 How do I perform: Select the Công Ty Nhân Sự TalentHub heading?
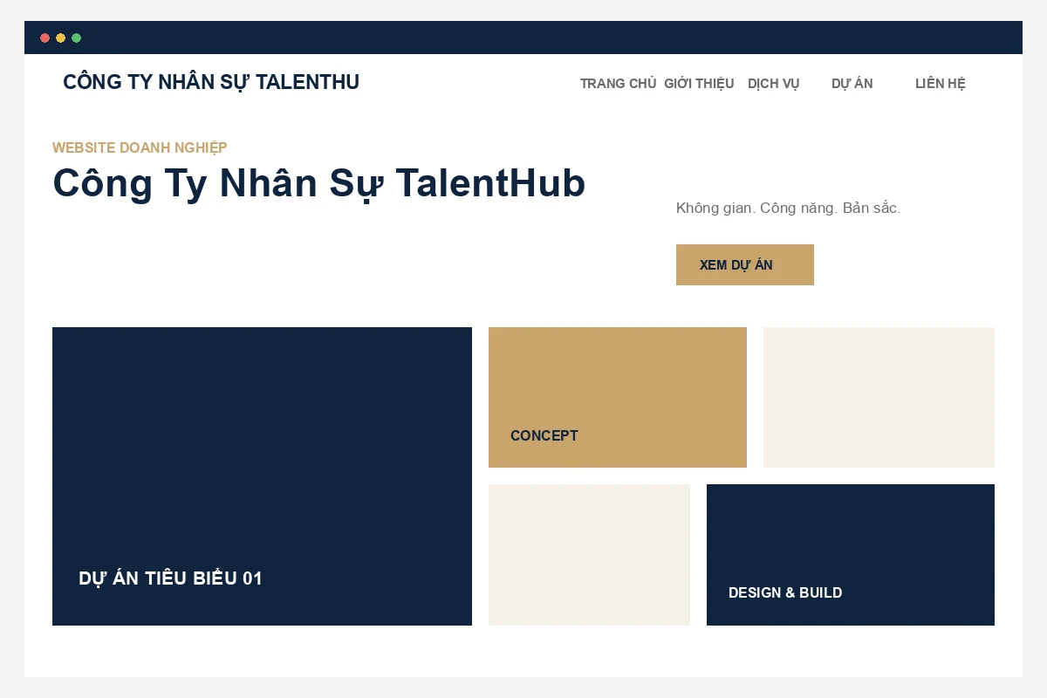tap(319, 183)
